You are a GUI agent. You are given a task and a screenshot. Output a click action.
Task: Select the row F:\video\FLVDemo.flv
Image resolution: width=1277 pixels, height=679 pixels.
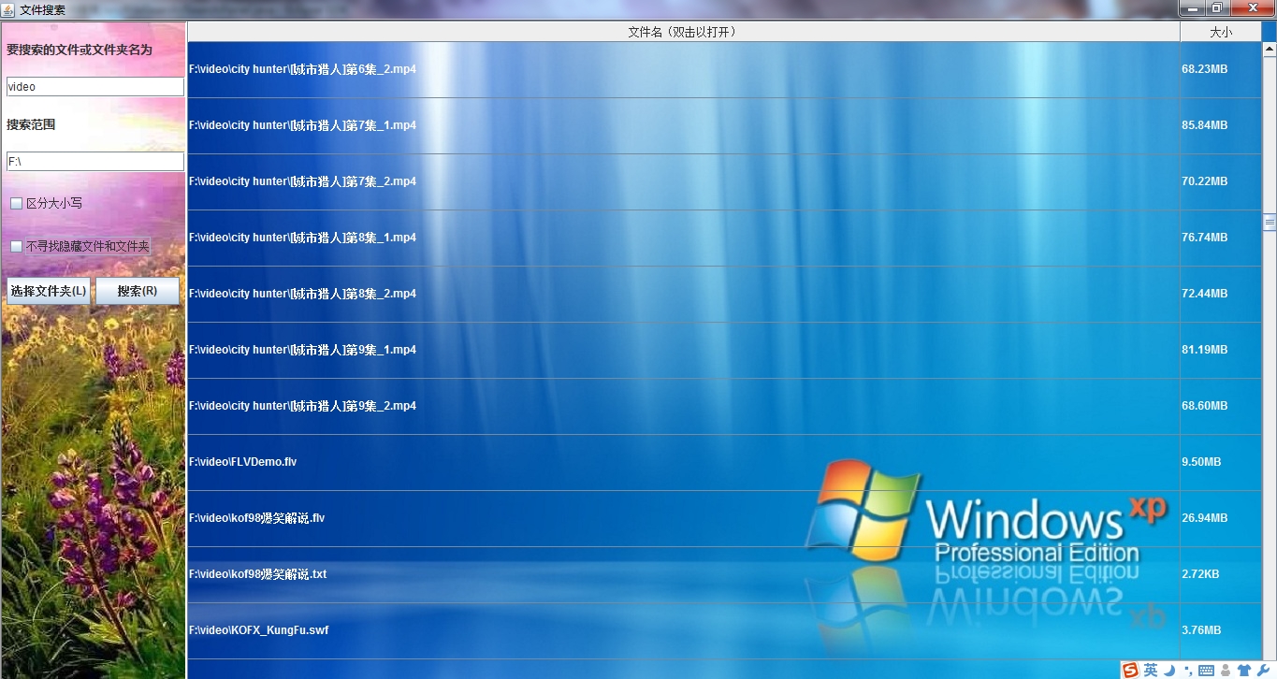click(684, 463)
